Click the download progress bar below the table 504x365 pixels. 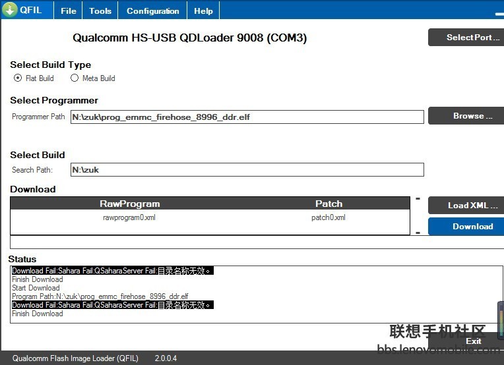tap(257, 242)
